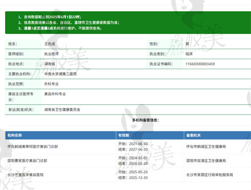Click the 性别 label
Viewport: 251px width, 190px height.
pos(154,44)
